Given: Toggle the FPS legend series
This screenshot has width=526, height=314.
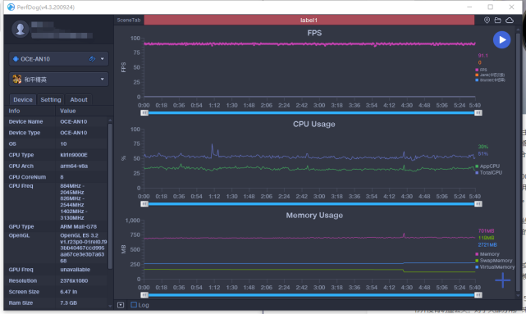Looking at the screenshot, I should pos(481,70).
